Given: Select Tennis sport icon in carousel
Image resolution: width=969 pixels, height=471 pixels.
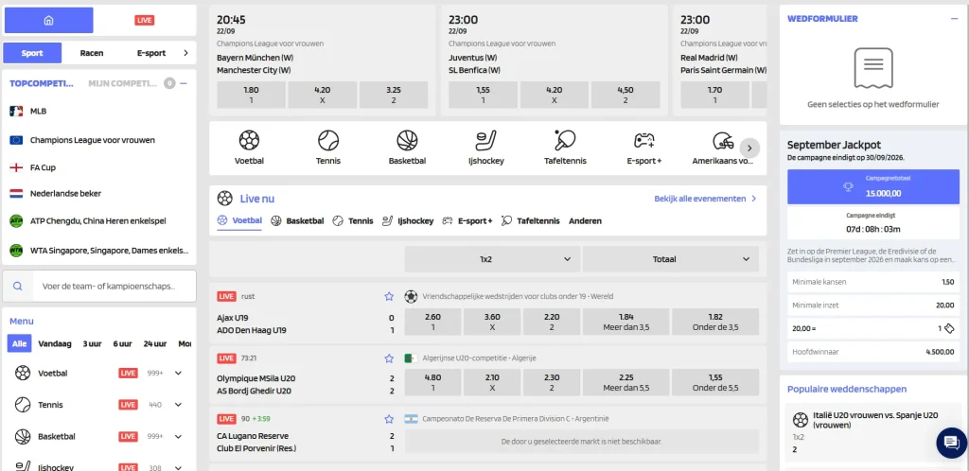Looking at the screenshot, I should [328, 141].
